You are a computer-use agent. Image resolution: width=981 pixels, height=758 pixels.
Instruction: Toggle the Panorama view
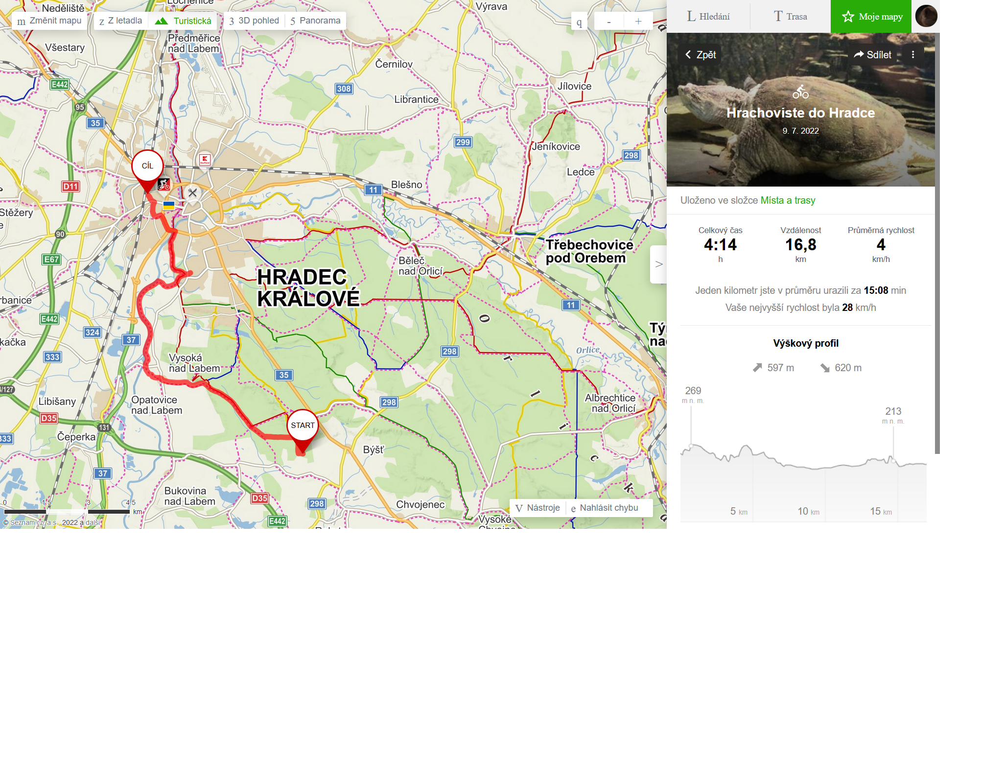pos(315,21)
